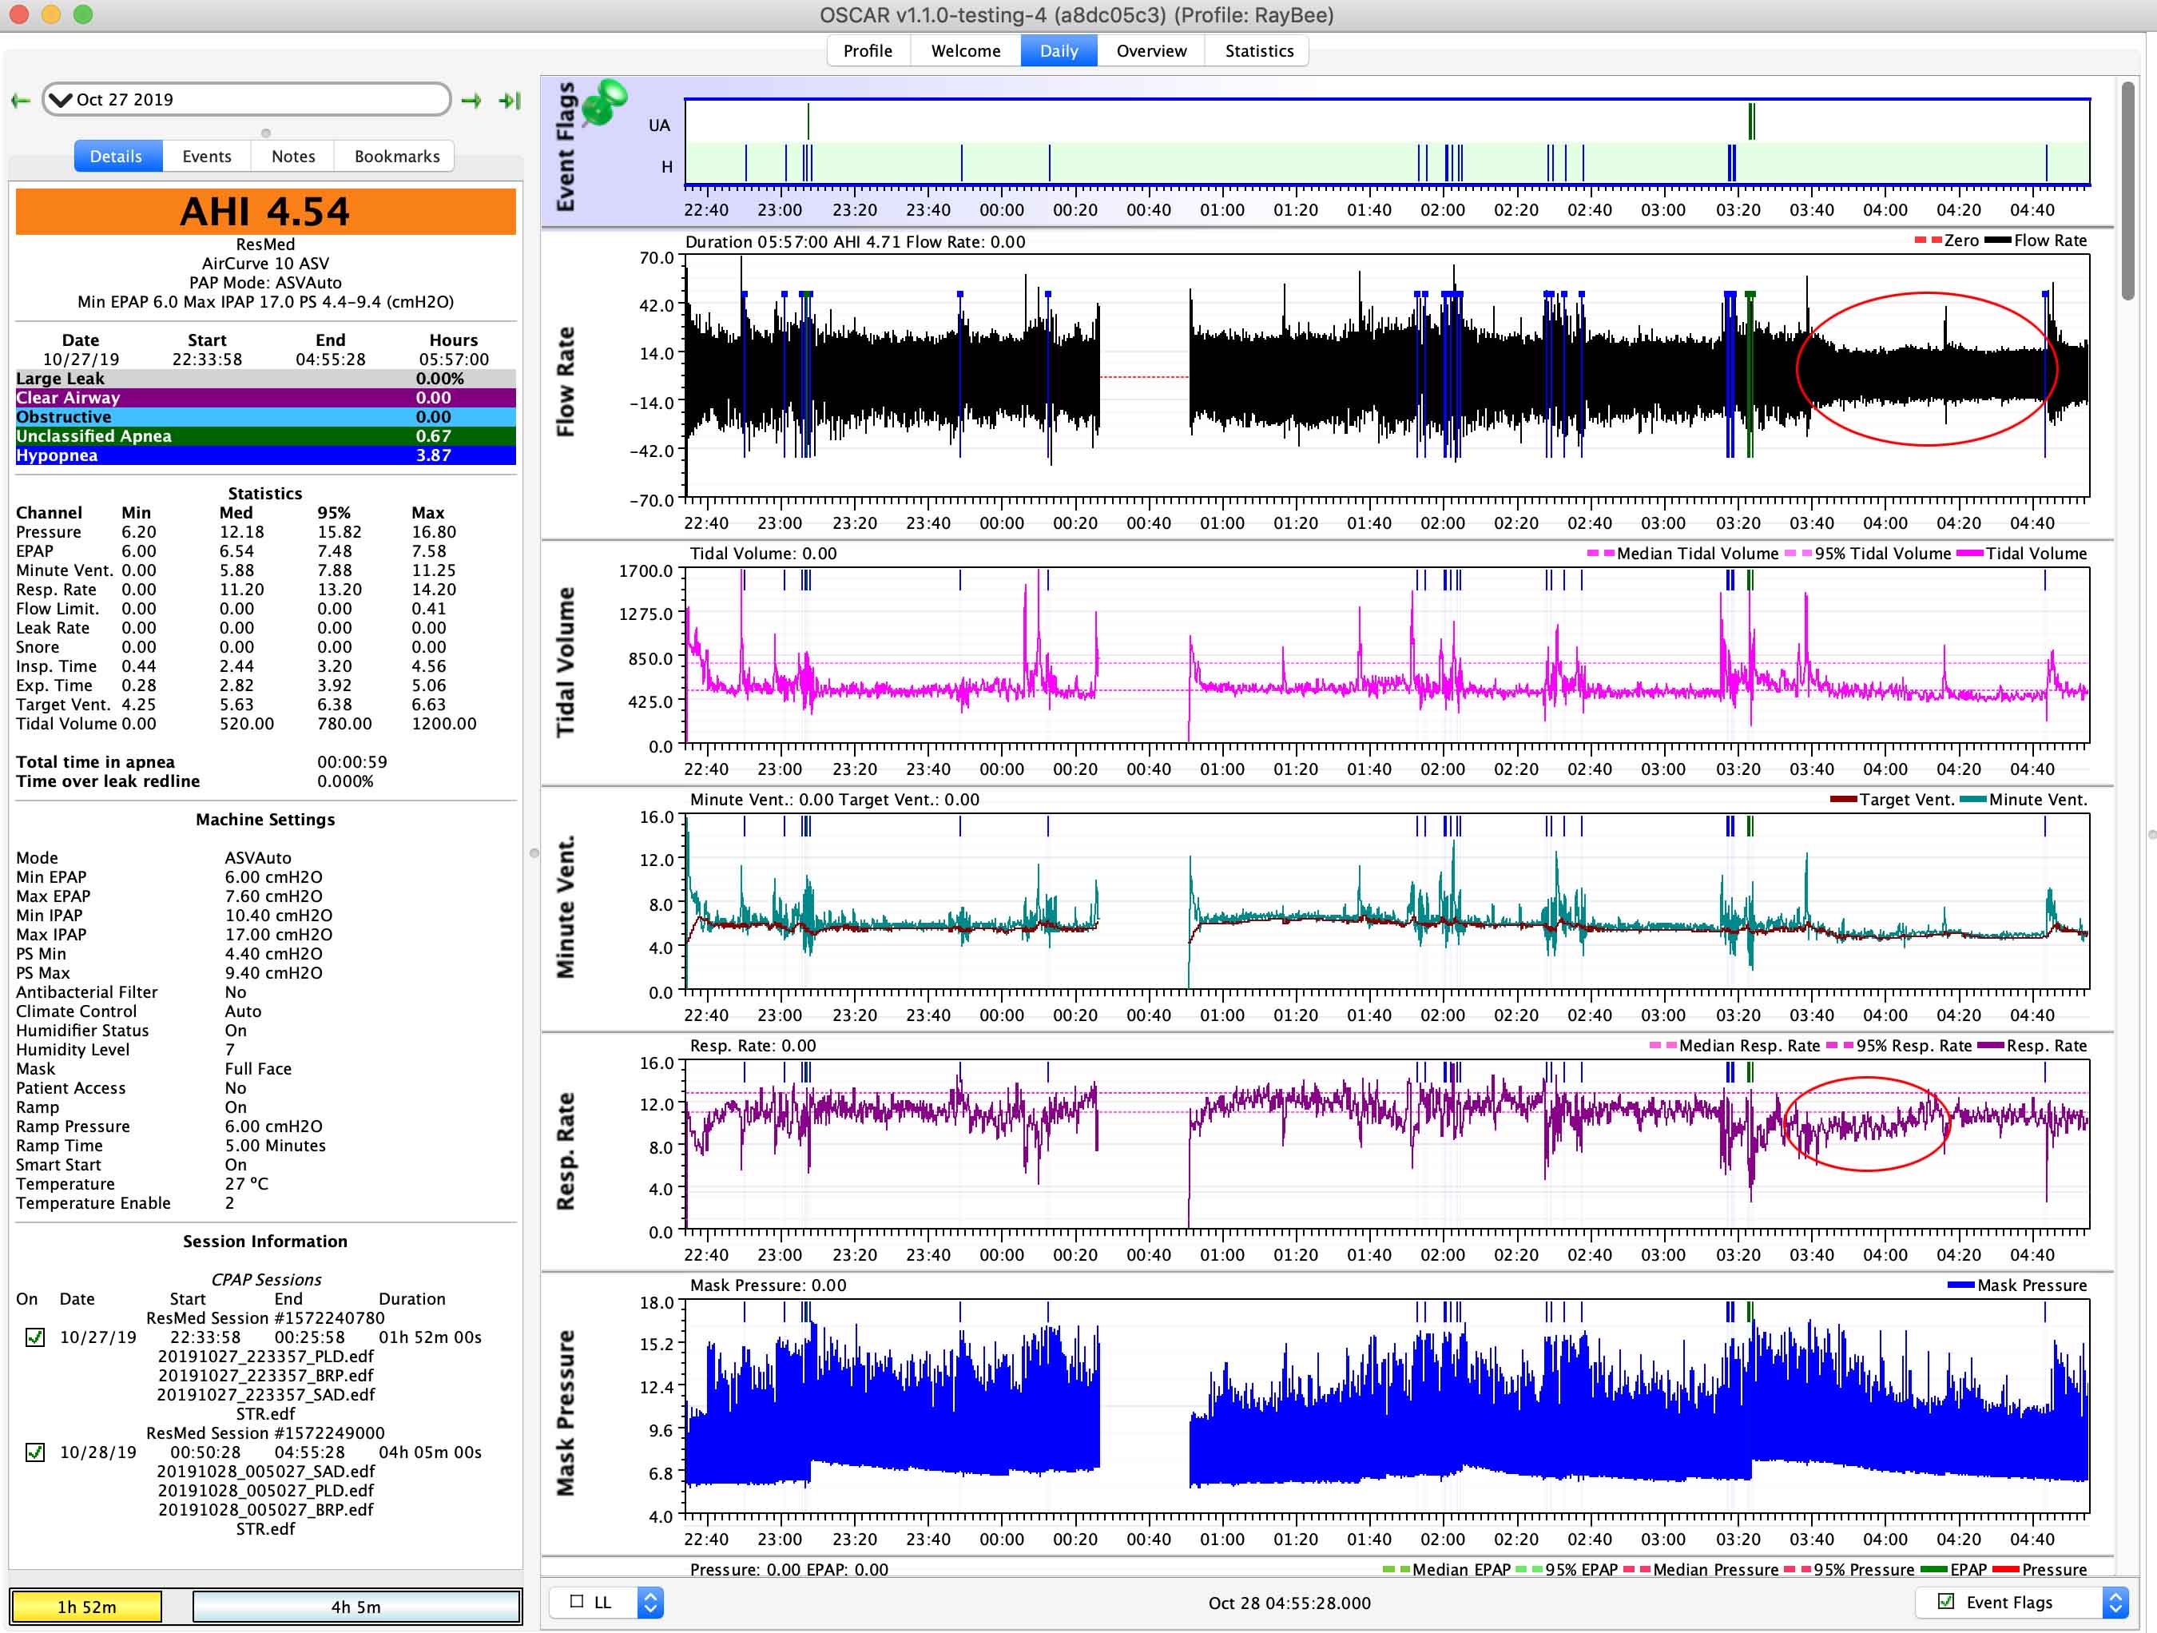This screenshot has width=2157, height=1633.
Task: Click the green pushpin on Event Flags
Action: click(606, 101)
